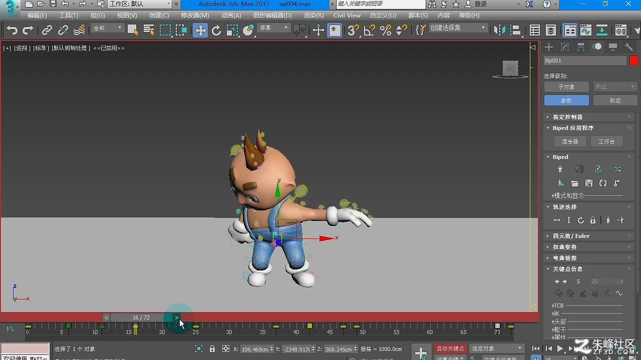Toggle Percent Snap
Image resolution: width=641 pixels, height=360 pixels.
[386, 30]
